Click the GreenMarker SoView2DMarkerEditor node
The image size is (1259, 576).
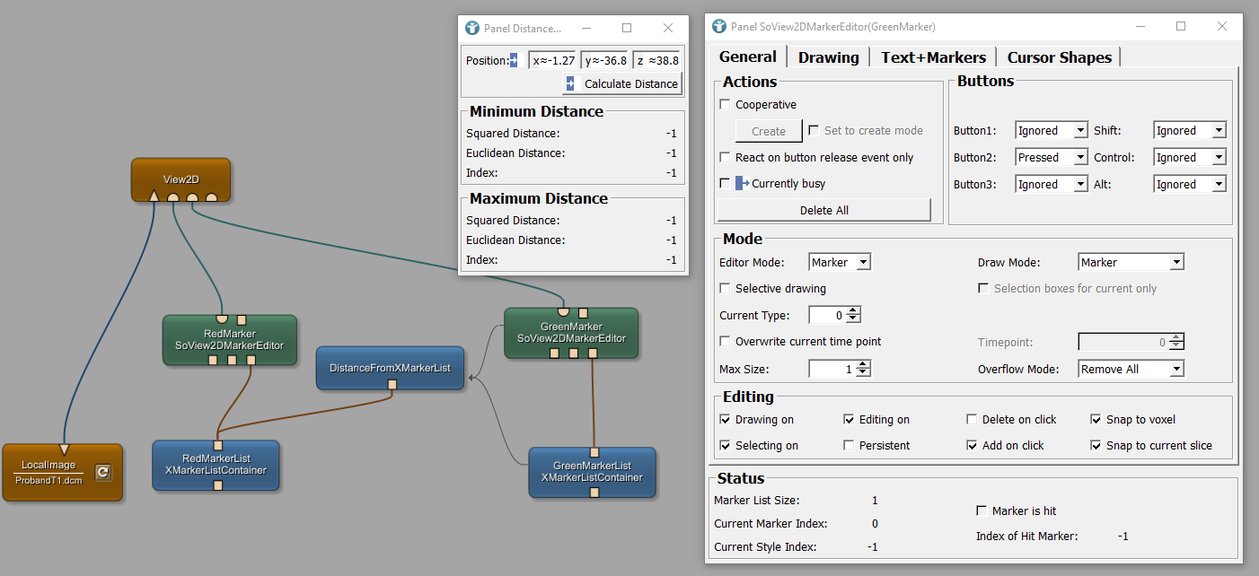[x=571, y=333]
